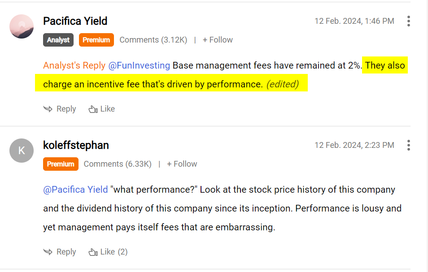428x272 pixels.
Task: Click reply arrow icon under koleffstephan comment
Action: tap(48, 252)
